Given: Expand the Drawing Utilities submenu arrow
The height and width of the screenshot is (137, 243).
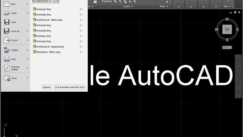Looking at the screenshot, I should (27, 68).
